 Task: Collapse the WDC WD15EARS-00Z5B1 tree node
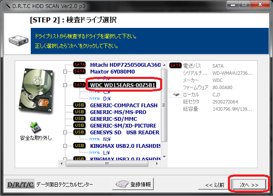point(65,85)
